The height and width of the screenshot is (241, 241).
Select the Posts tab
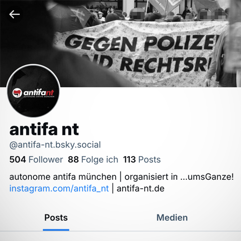[x=56, y=218]
